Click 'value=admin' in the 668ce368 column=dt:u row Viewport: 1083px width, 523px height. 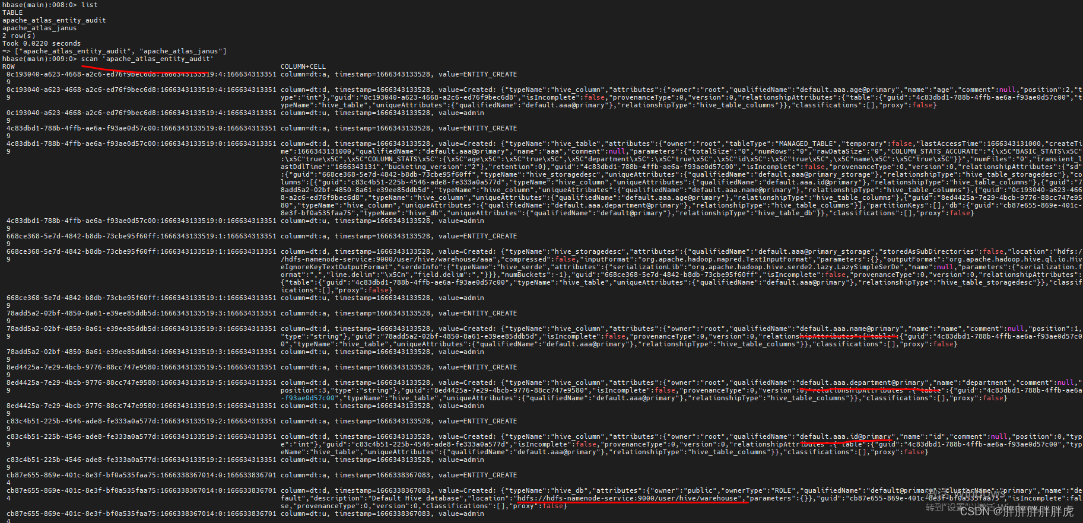pyautogui.click(x=461, y=298)
